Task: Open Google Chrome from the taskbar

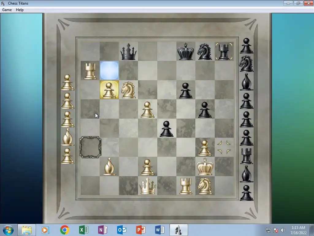Action: pyautogui.click(x=64, y=230)
